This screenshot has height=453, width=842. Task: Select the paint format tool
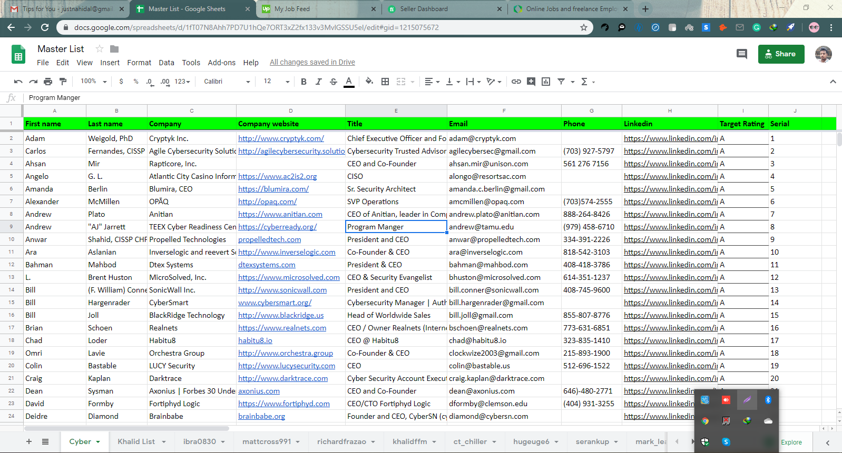coord(63,82)
